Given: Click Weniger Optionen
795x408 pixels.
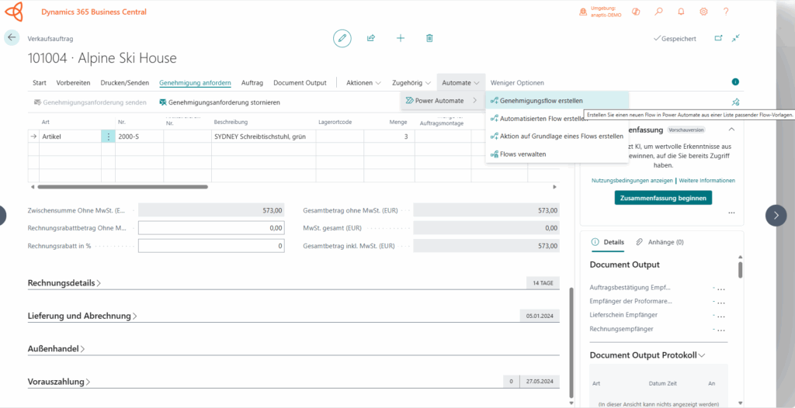Looking at the screenshot, I should 518,83.
